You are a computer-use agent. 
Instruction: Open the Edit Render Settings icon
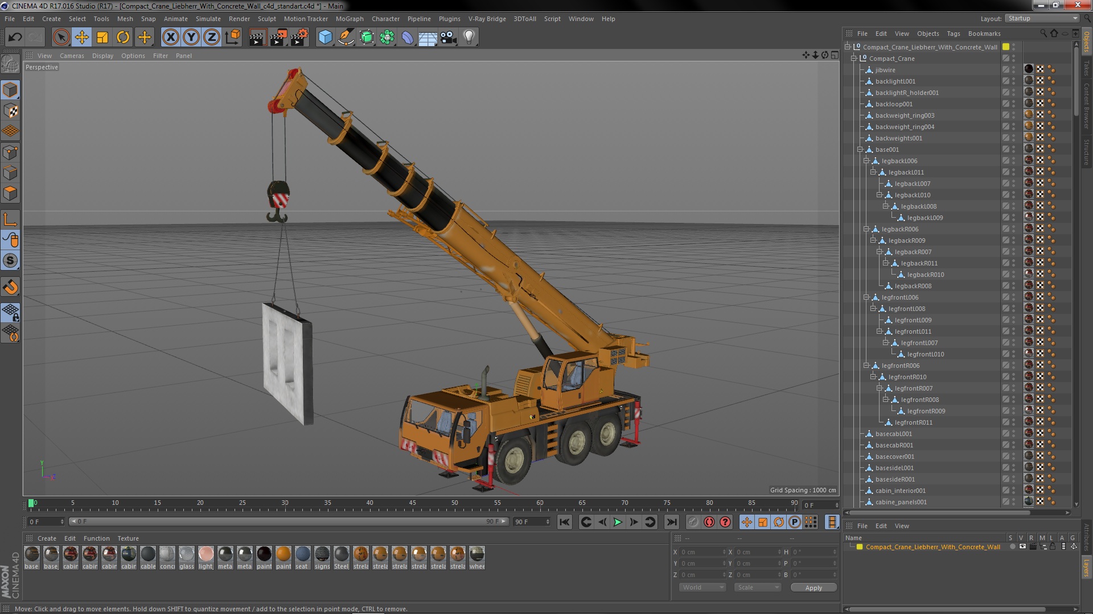(299, 38)
